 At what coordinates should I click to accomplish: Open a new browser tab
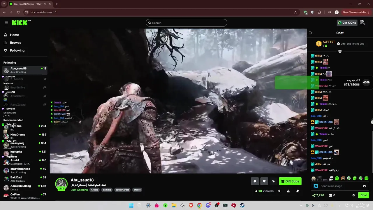coord(57,4)
